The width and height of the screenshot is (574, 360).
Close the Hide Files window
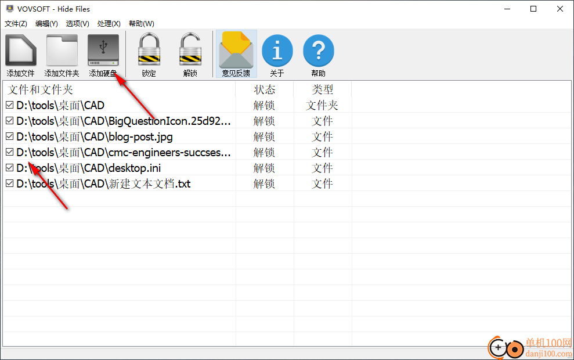[560, 9]
